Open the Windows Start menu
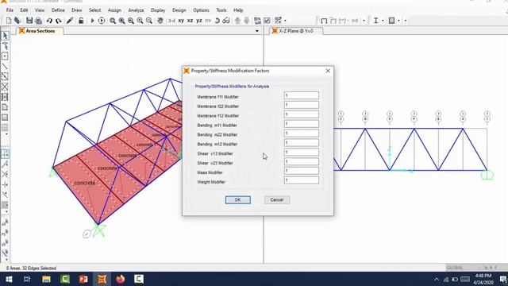The height and width of the screenshot is (286, 508). point(9,279)
